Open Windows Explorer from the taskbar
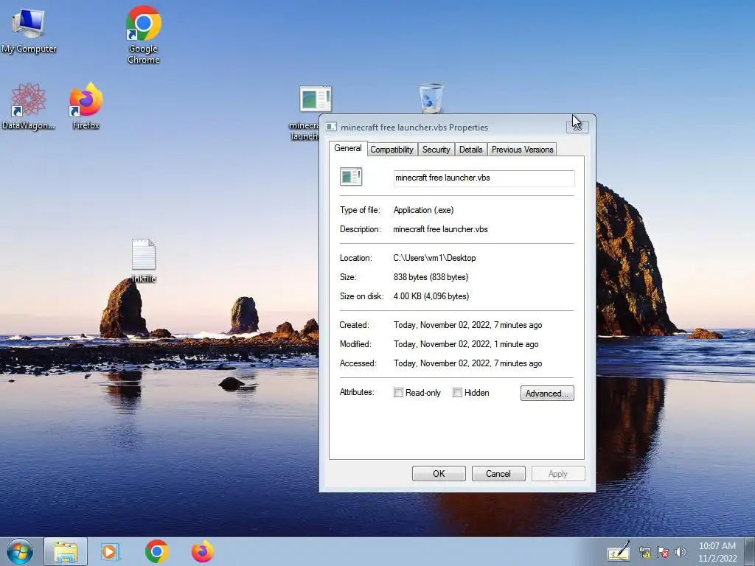Image resolution: width=755 pixels, height=566 pixels. pyautogui.click(x=66, y=551)
